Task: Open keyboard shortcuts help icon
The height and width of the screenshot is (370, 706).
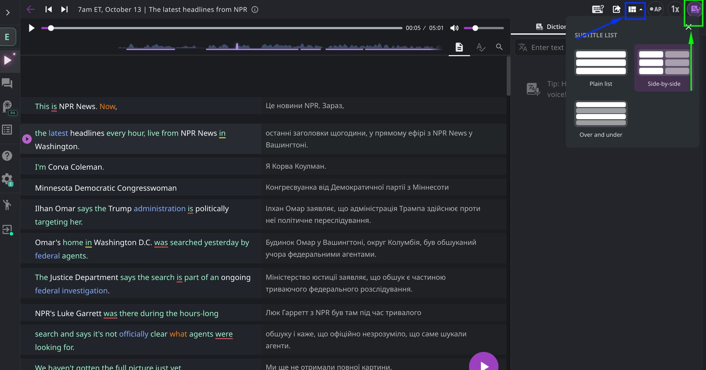Action: click(x=598, y=9)
